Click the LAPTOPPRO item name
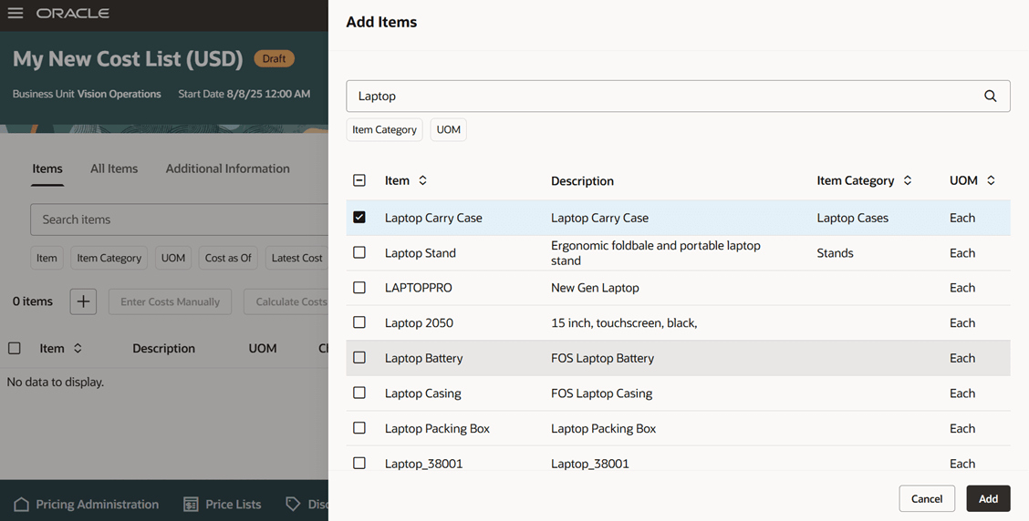 tap(418, 288)
